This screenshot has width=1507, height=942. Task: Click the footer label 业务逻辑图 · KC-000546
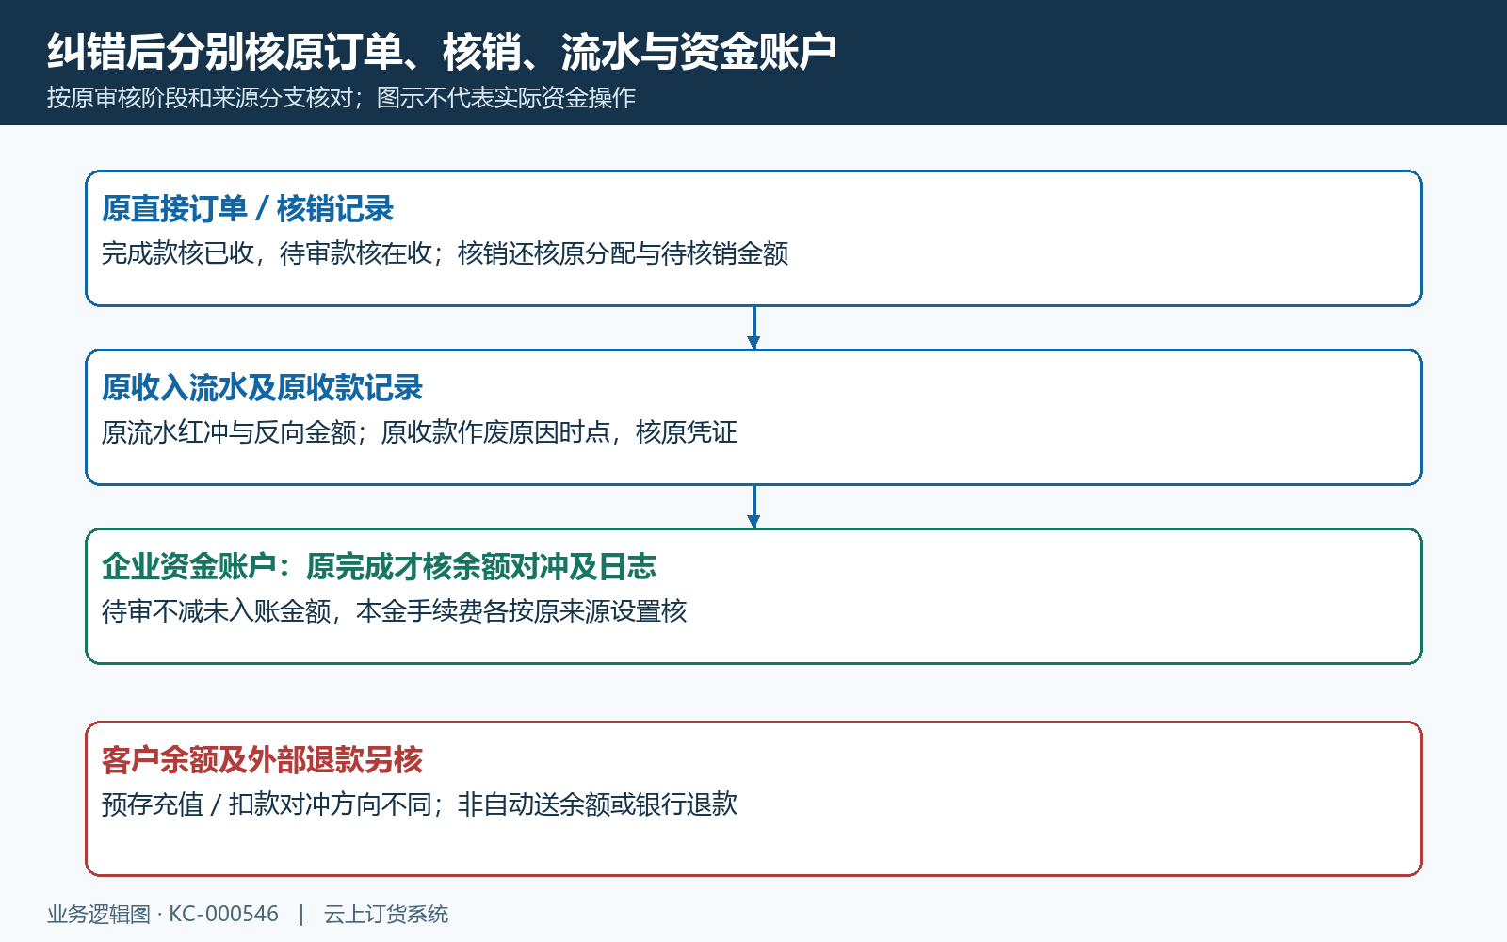[163, 914]
